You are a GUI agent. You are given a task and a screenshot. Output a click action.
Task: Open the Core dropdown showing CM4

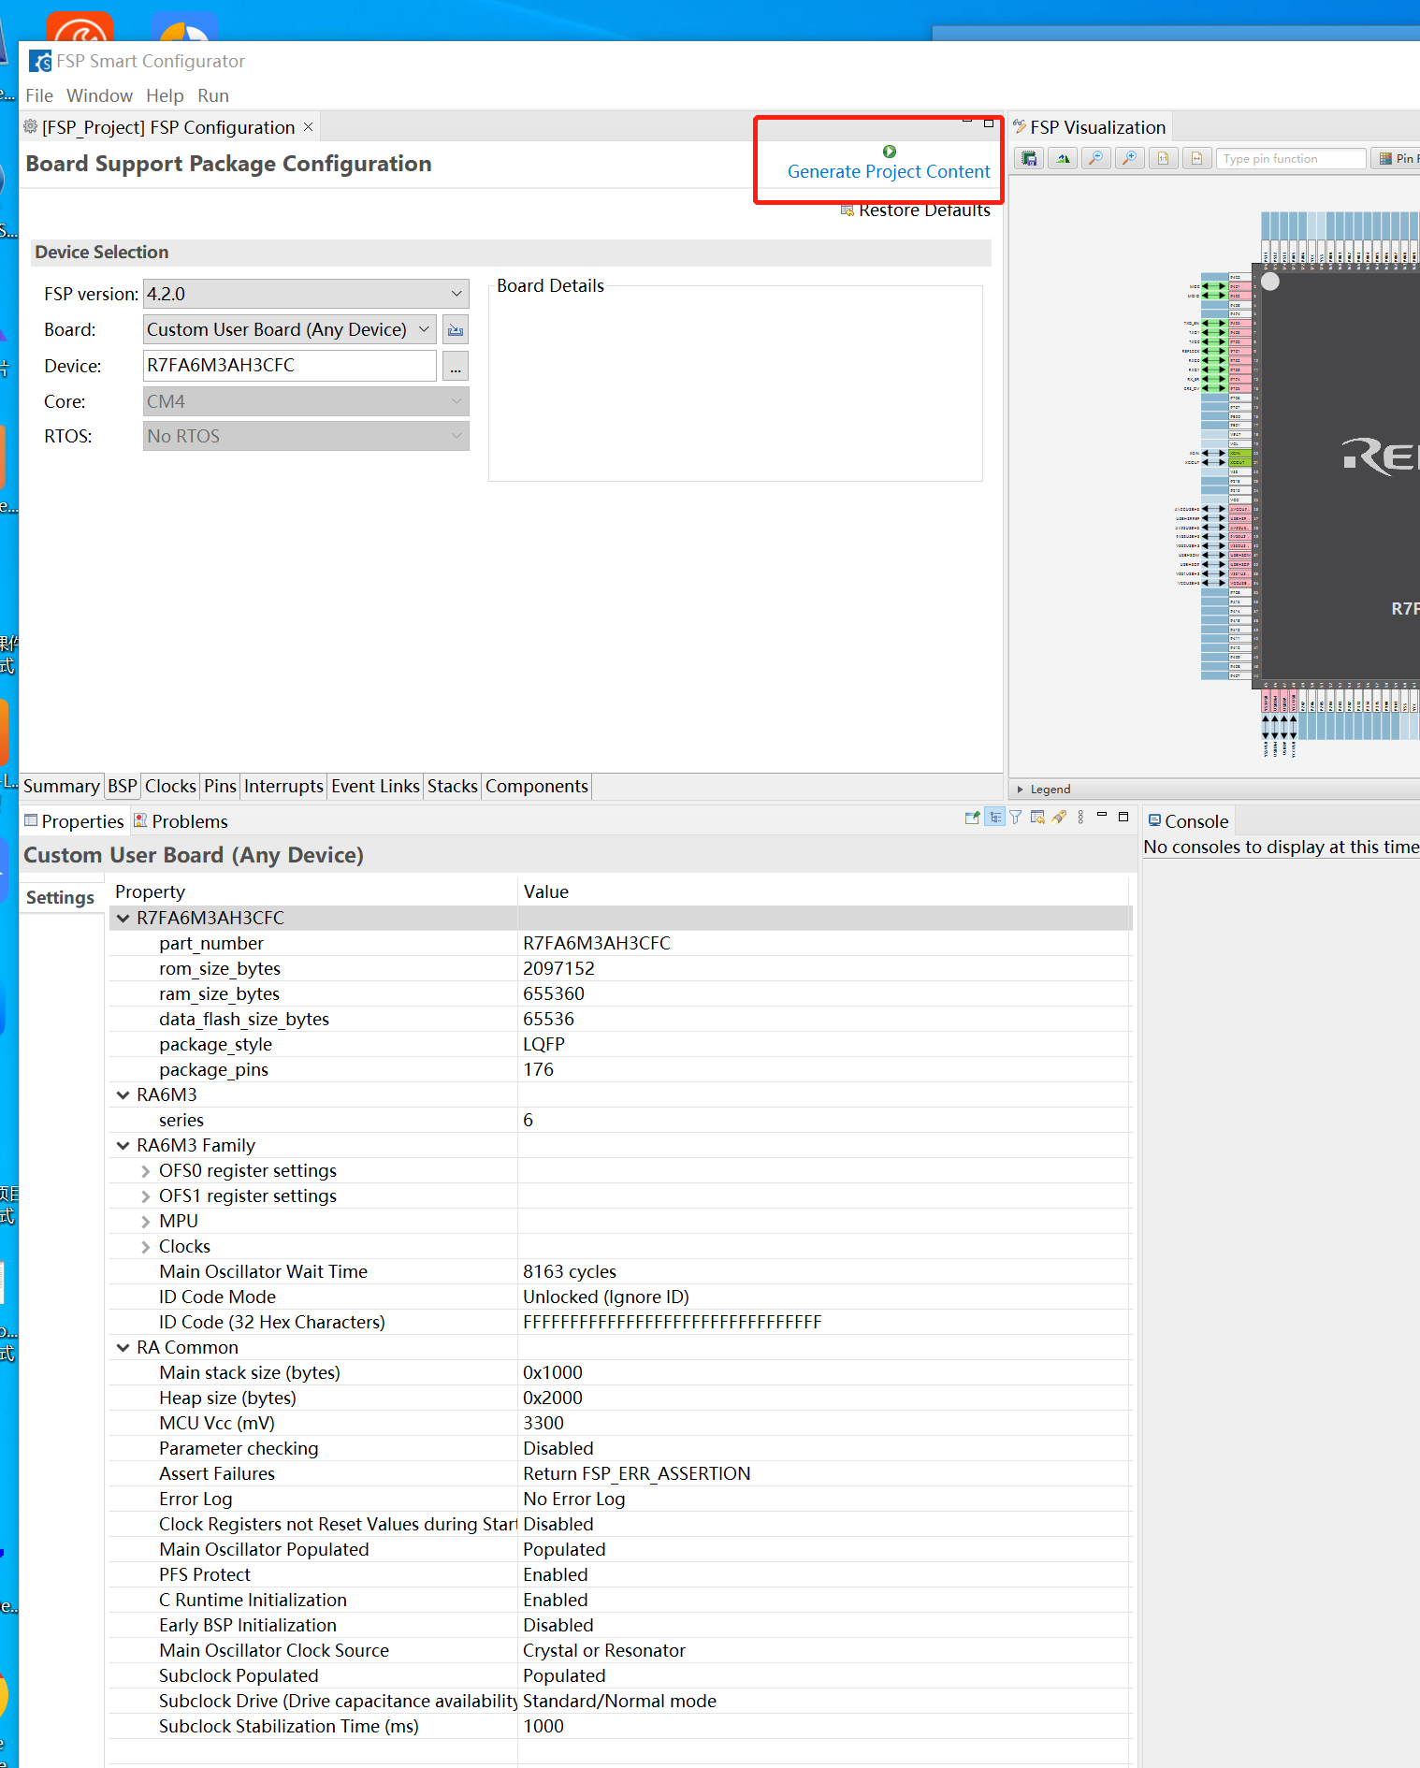pos(306,401)
